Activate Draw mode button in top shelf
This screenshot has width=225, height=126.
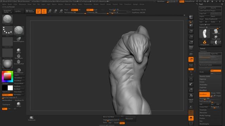(x=44, y=11)
